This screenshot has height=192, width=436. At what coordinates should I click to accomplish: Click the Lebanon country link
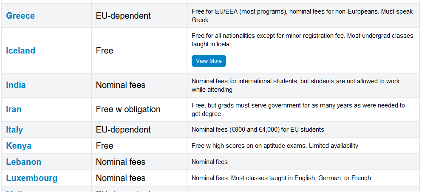tap(24, 162)
